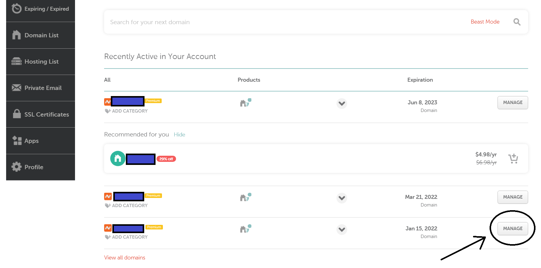Click the domain search input field
541x268 pixels.
(276, 22)
